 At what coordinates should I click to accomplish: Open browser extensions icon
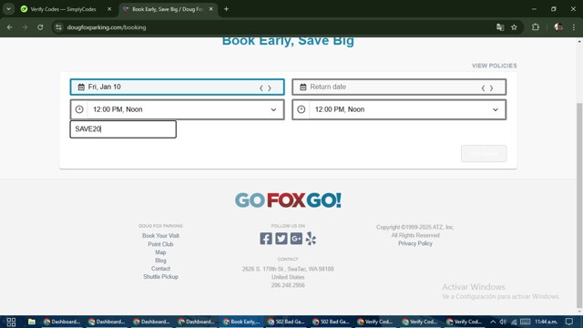536,27
